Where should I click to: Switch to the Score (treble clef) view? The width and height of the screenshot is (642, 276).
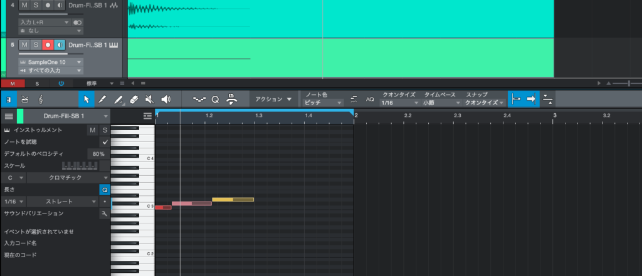point(41,99)
